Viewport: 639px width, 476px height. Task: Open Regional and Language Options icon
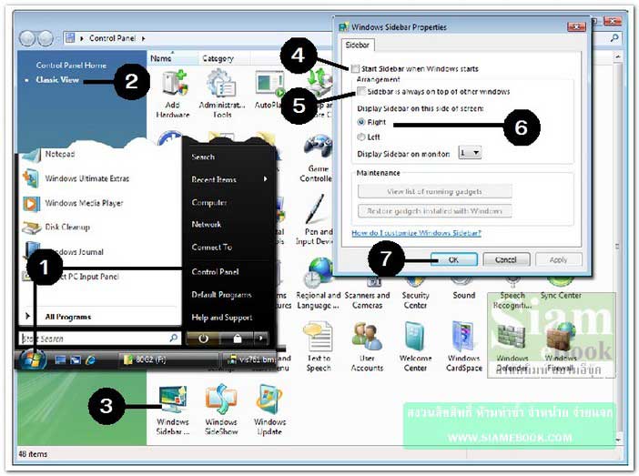[319, 285]
